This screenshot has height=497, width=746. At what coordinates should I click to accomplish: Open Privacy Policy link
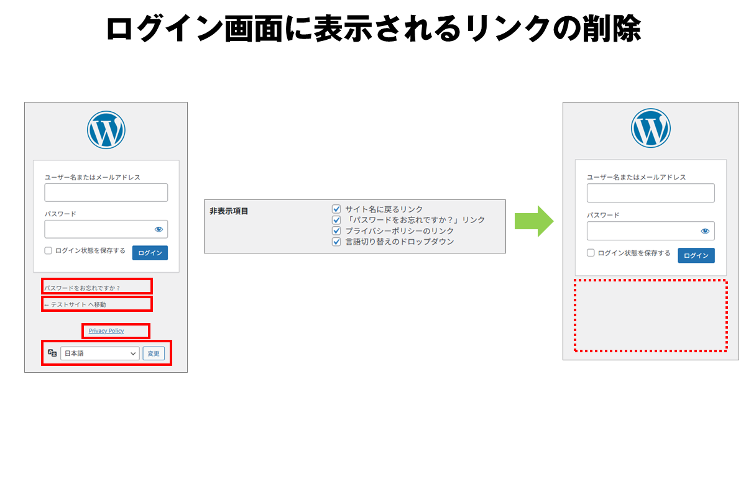pos(106,331)
